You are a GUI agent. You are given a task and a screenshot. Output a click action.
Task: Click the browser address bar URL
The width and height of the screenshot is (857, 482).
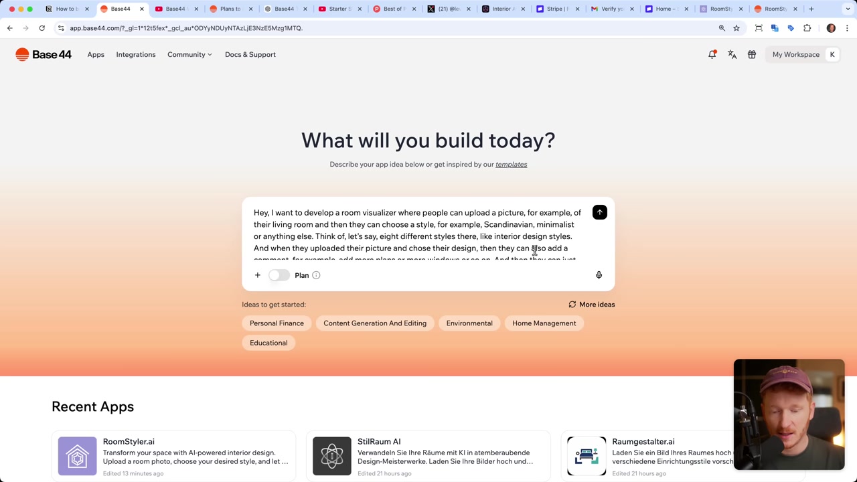[x=186, y=28]
